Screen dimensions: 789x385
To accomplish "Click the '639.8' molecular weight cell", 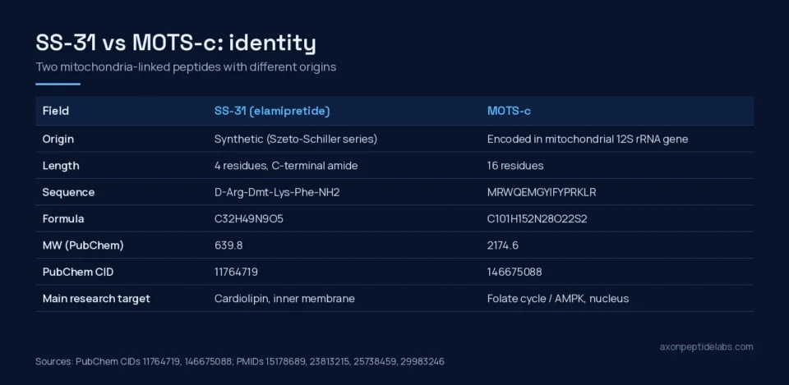I will 229,245.
